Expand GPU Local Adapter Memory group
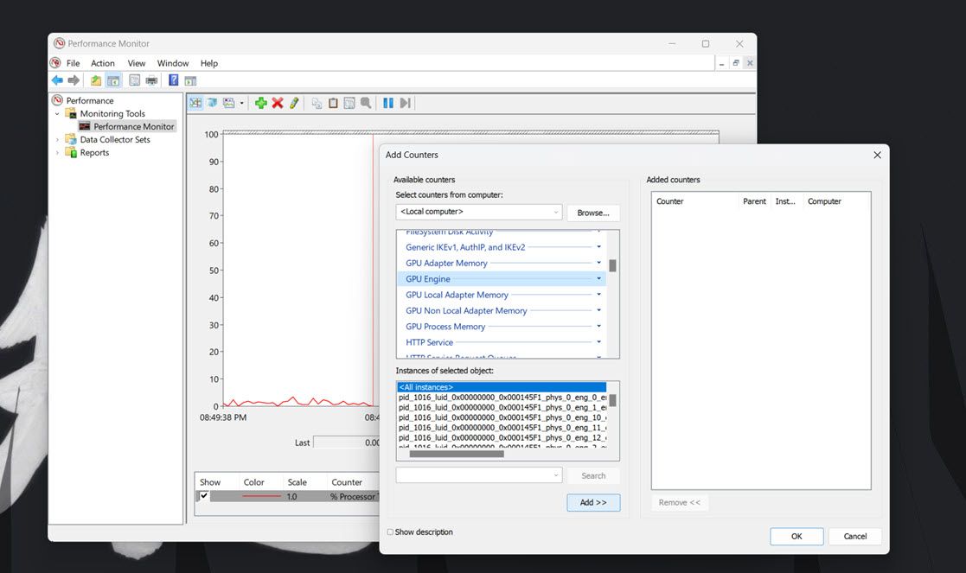The image size is (966, 573). 598,295
